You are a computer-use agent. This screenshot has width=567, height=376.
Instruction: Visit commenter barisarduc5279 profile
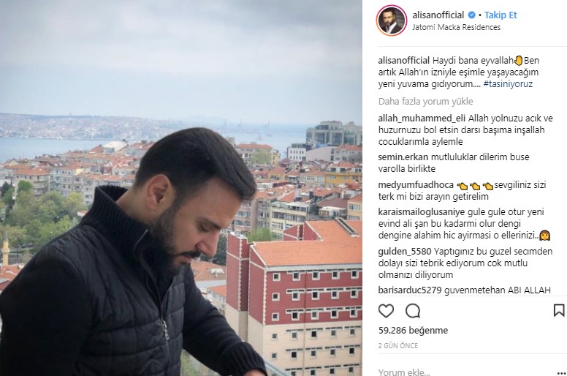point(410,290)
